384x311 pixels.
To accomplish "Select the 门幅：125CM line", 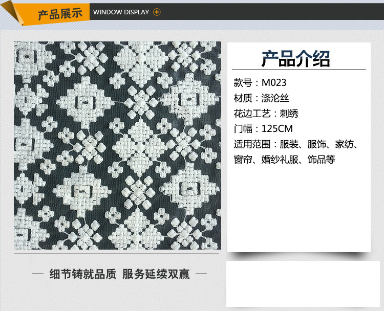I will (x=263, y=129).
